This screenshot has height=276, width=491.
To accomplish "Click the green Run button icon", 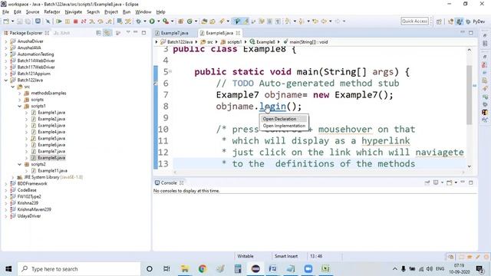I will click(x=152, y=21).
